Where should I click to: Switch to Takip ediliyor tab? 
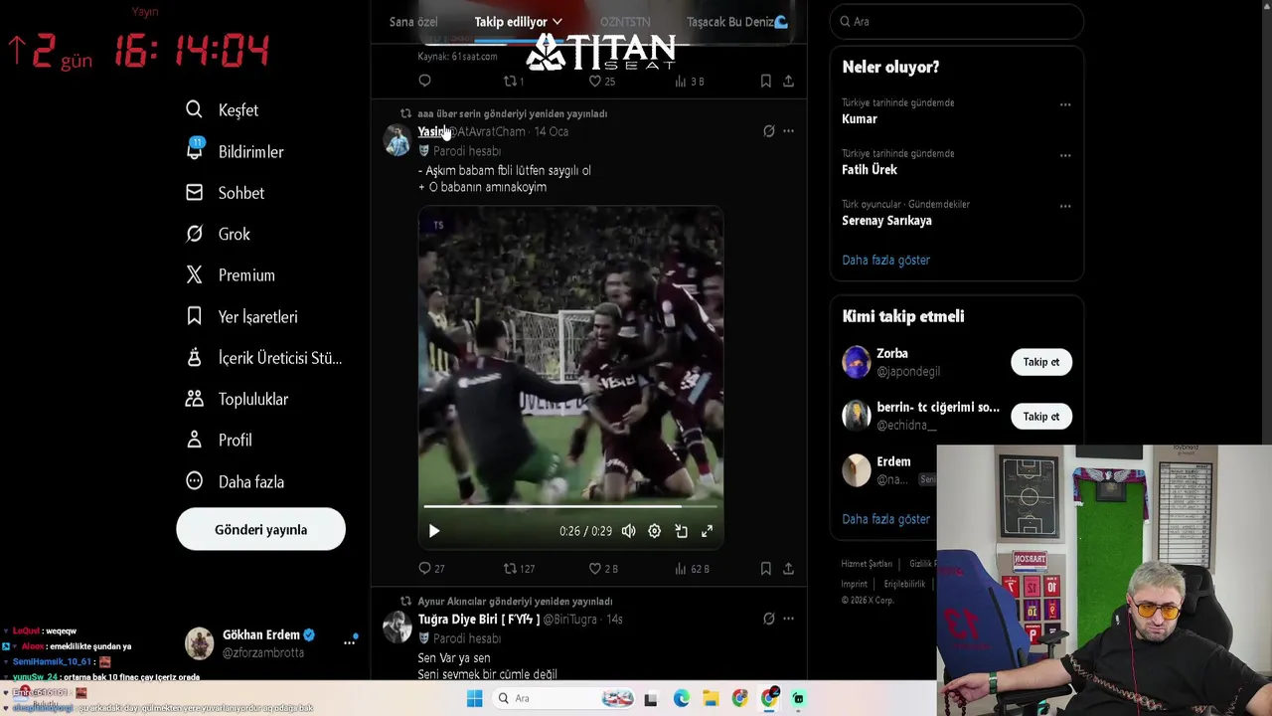click(511, 22)
